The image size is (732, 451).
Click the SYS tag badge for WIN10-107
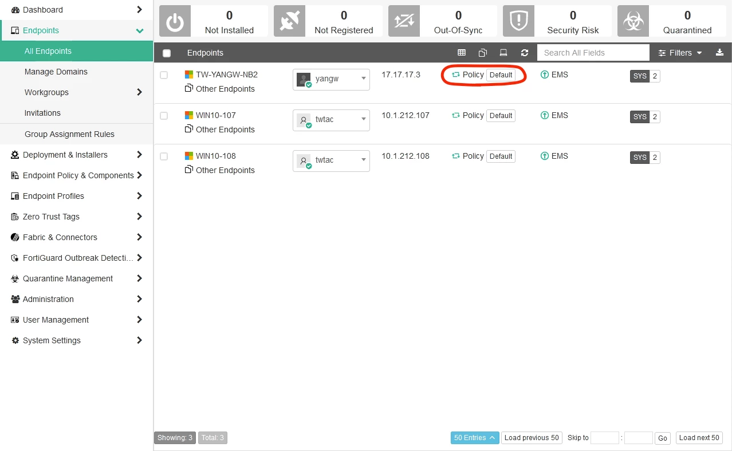point(640,117)
